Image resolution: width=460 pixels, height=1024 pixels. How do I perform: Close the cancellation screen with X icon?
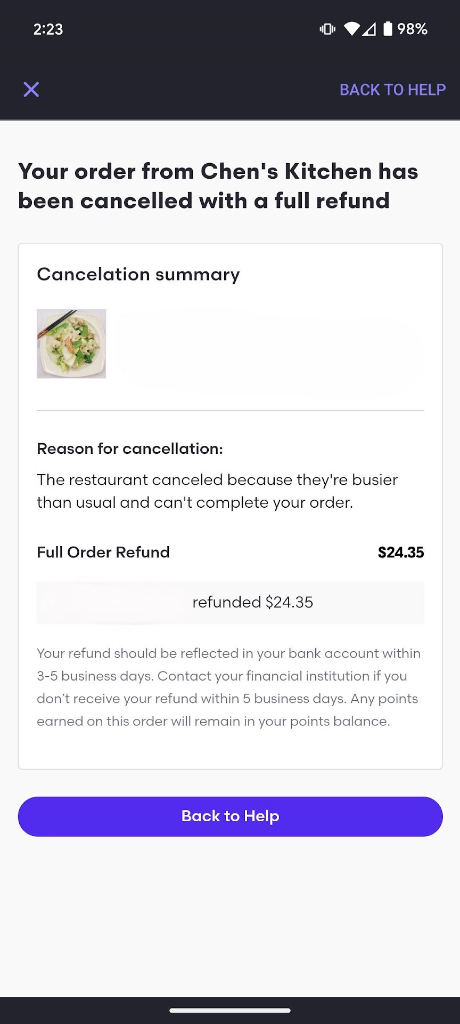[x=31, y=90]
